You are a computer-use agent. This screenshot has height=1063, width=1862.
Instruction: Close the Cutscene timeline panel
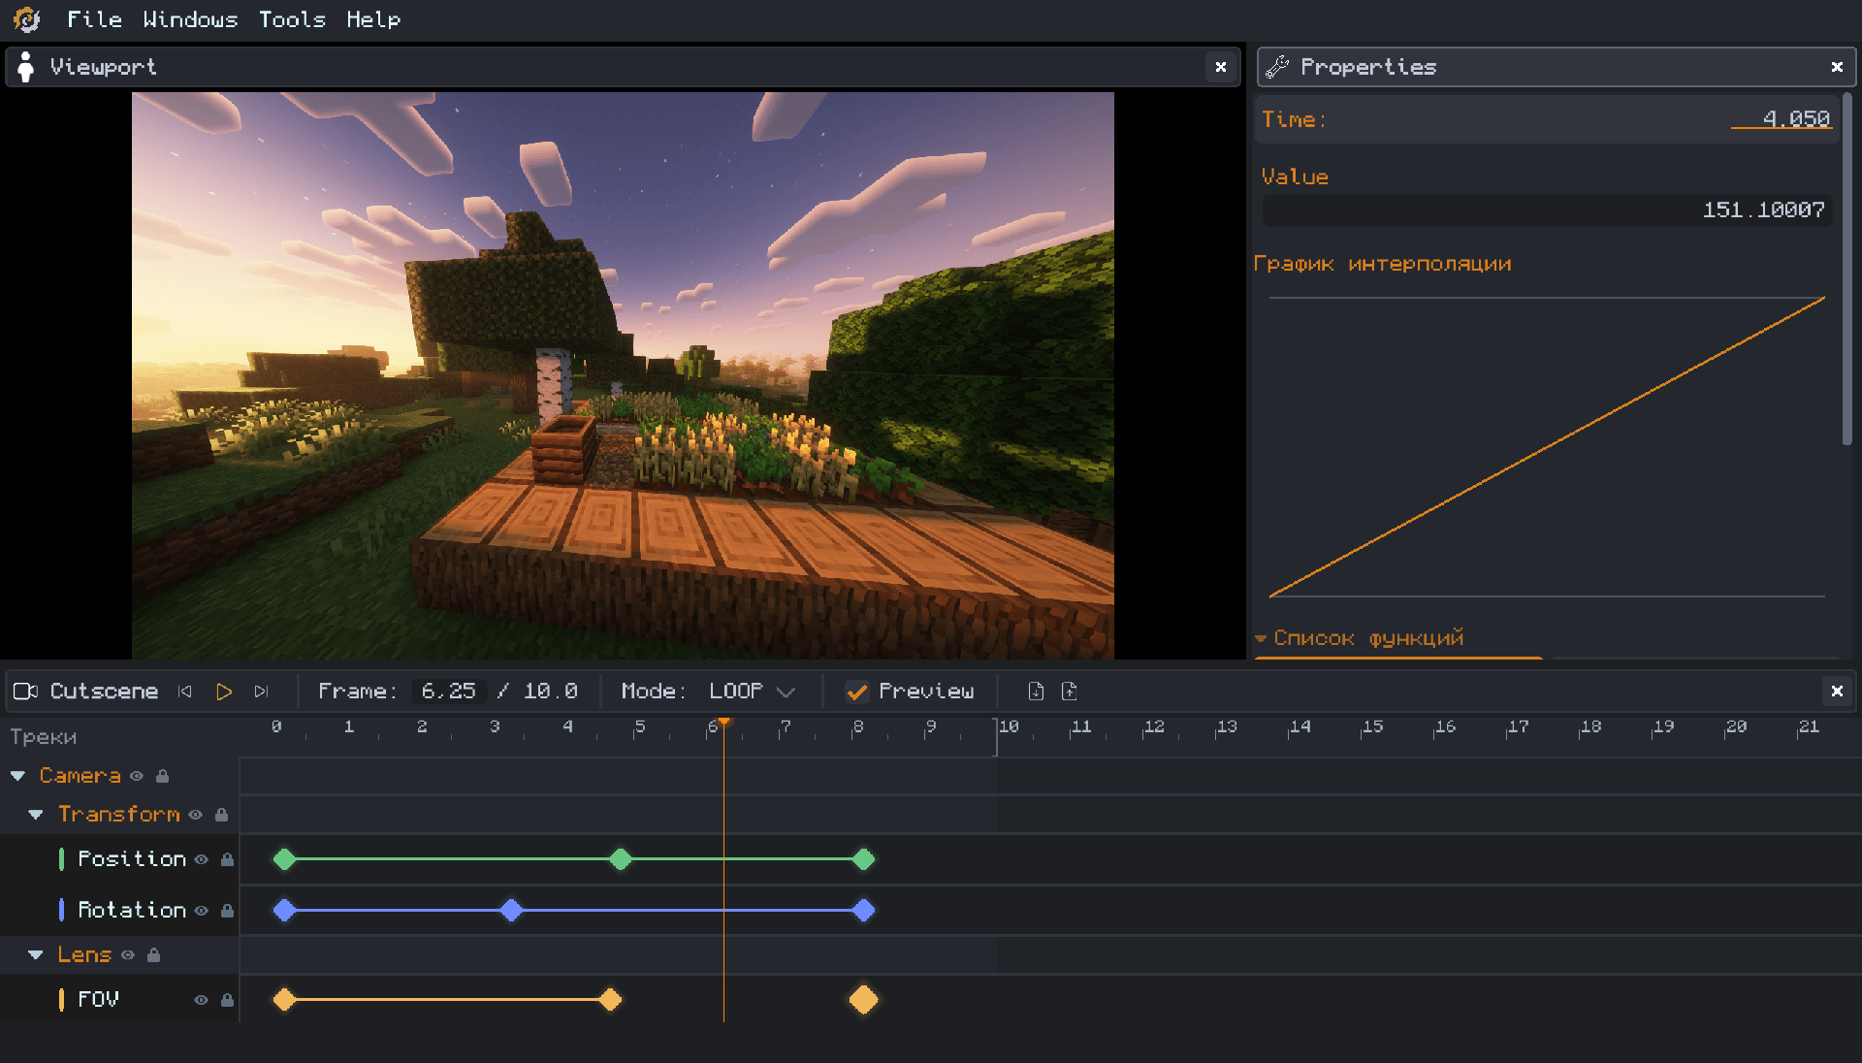[x=1837, y=691]
